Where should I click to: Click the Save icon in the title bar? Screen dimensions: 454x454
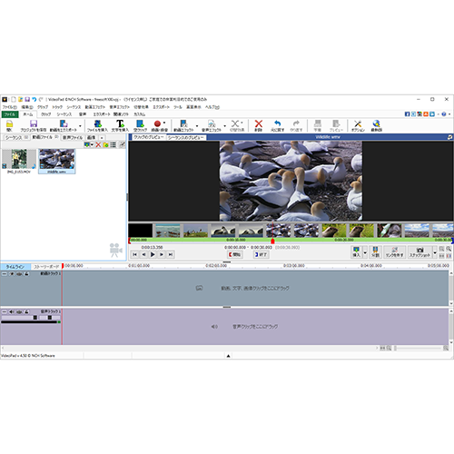pos(27,99)
